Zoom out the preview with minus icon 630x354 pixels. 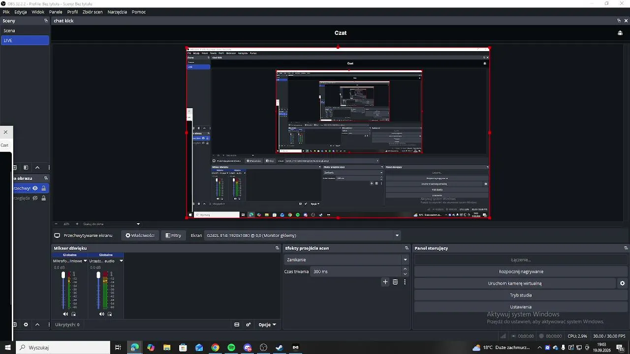(x=56, y=224)
